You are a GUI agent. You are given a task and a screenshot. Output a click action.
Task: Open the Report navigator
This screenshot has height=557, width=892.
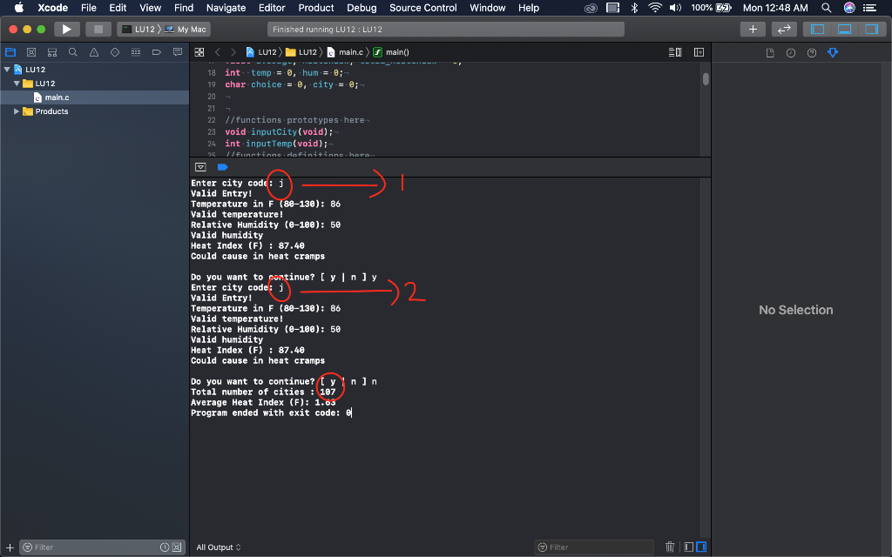178,51
